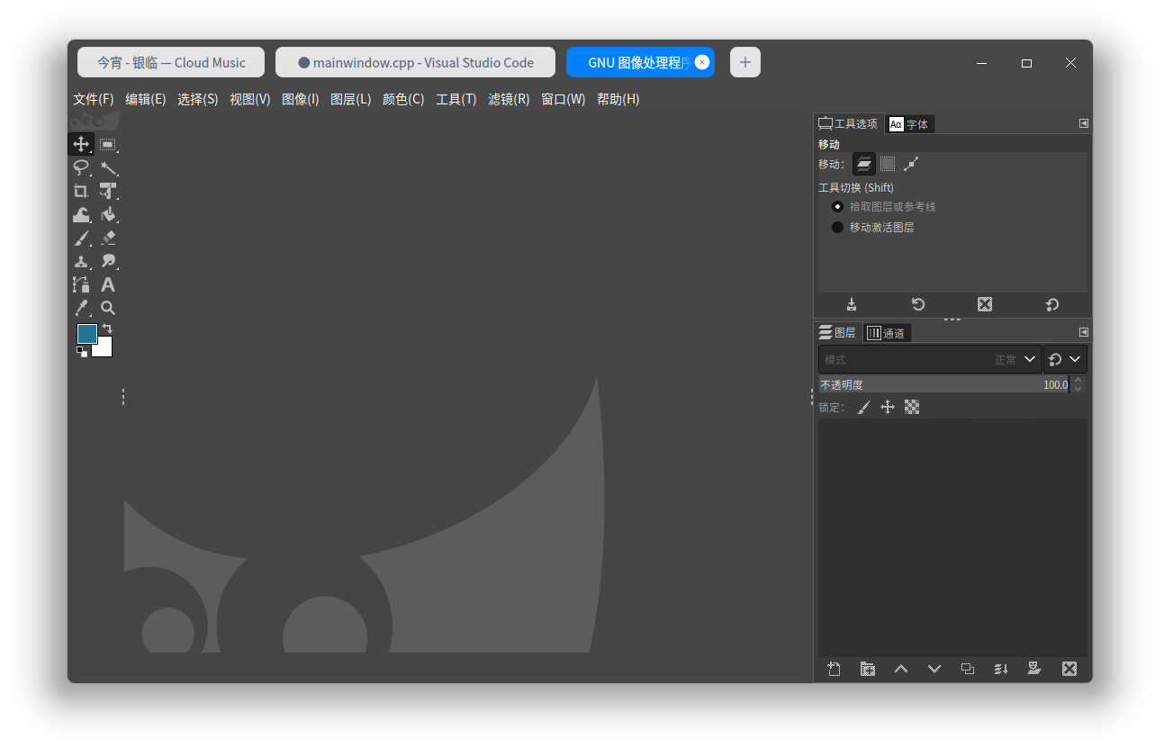Select the Crop tool
The image size is (1164, 756).
[81, 191]
